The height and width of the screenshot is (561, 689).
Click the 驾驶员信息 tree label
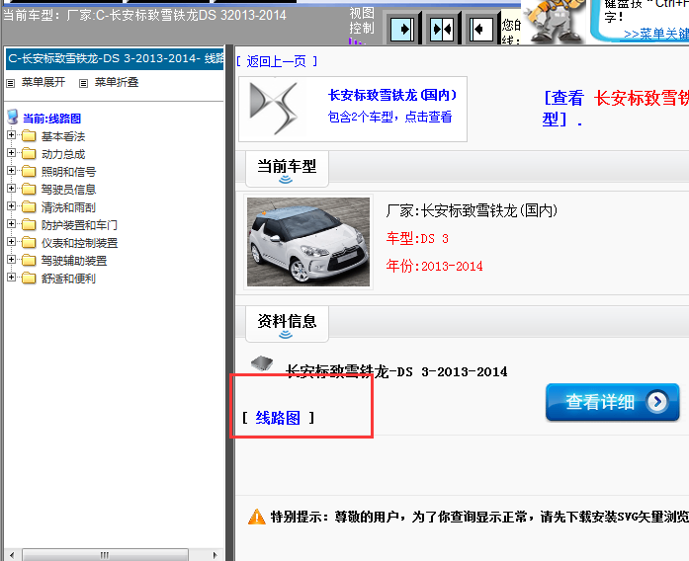point(68,190)
